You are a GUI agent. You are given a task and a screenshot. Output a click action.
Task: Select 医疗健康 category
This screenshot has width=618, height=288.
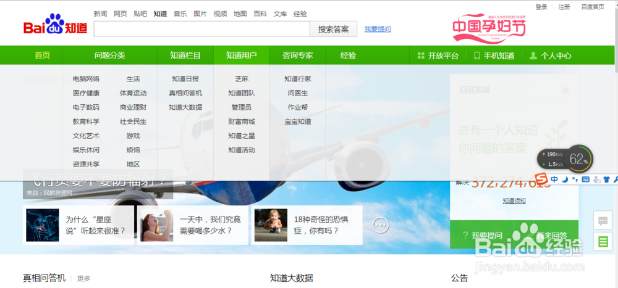86,93
